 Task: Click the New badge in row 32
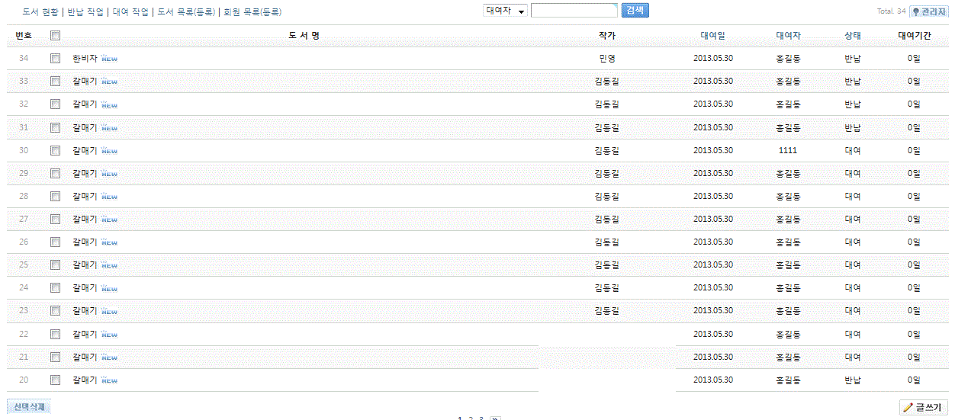click(x=109, y=104)
